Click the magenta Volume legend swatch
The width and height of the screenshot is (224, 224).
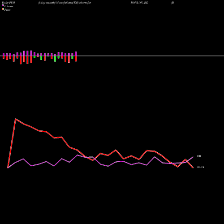(x=3, y=5)
